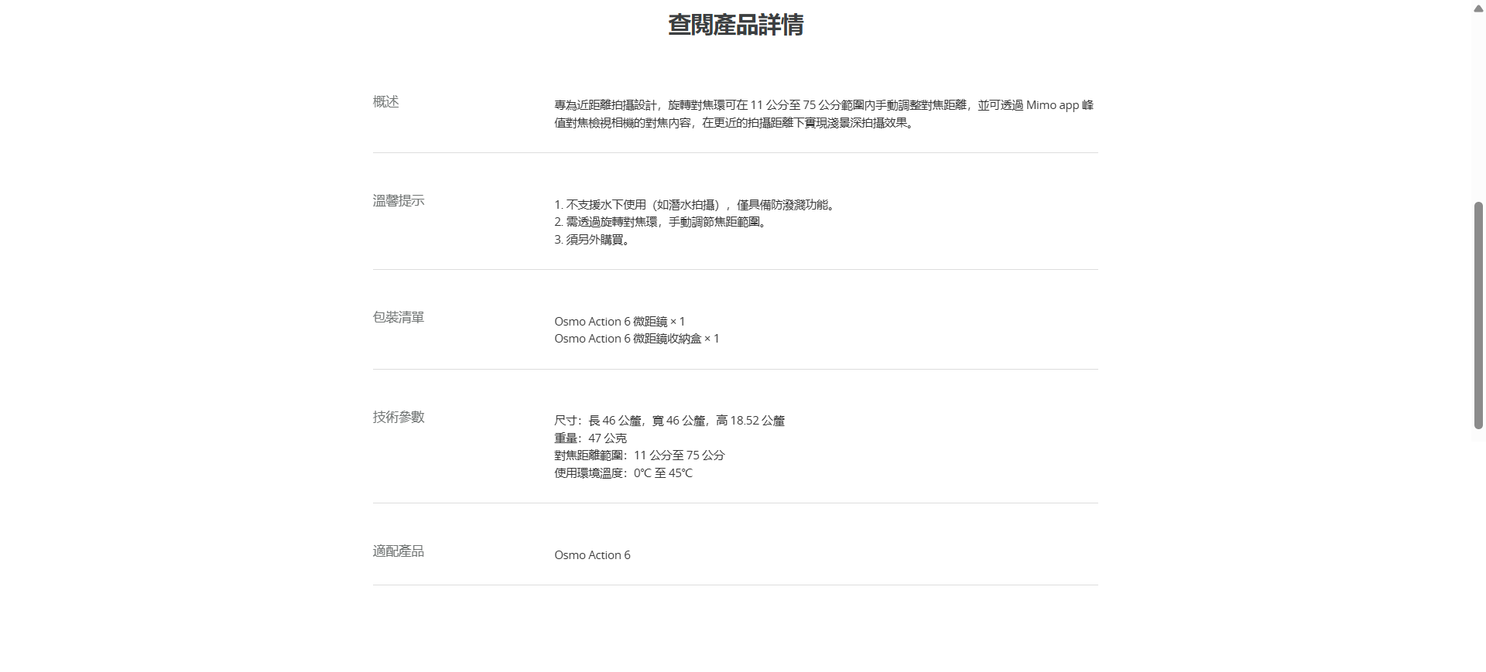This screenshot has height=672, width=1486.
Task: Click the 包裝清單 section label
Action: [399, 318]
